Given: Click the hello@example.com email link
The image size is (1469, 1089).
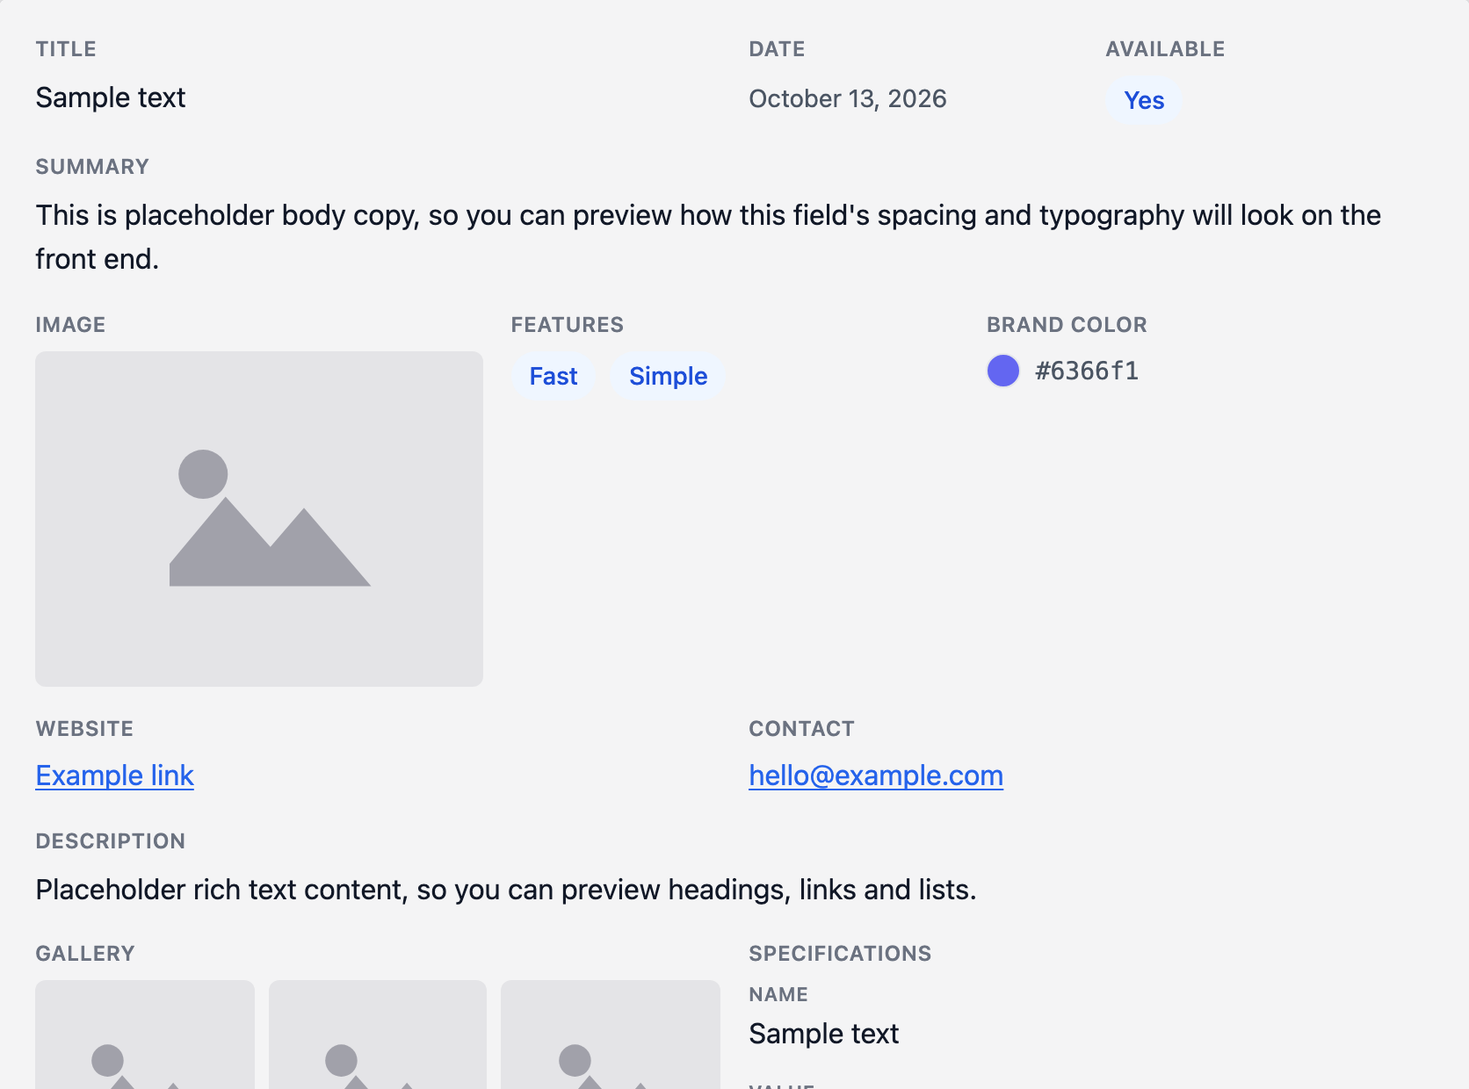Looking at the screenshot, I should coord(876,775).
